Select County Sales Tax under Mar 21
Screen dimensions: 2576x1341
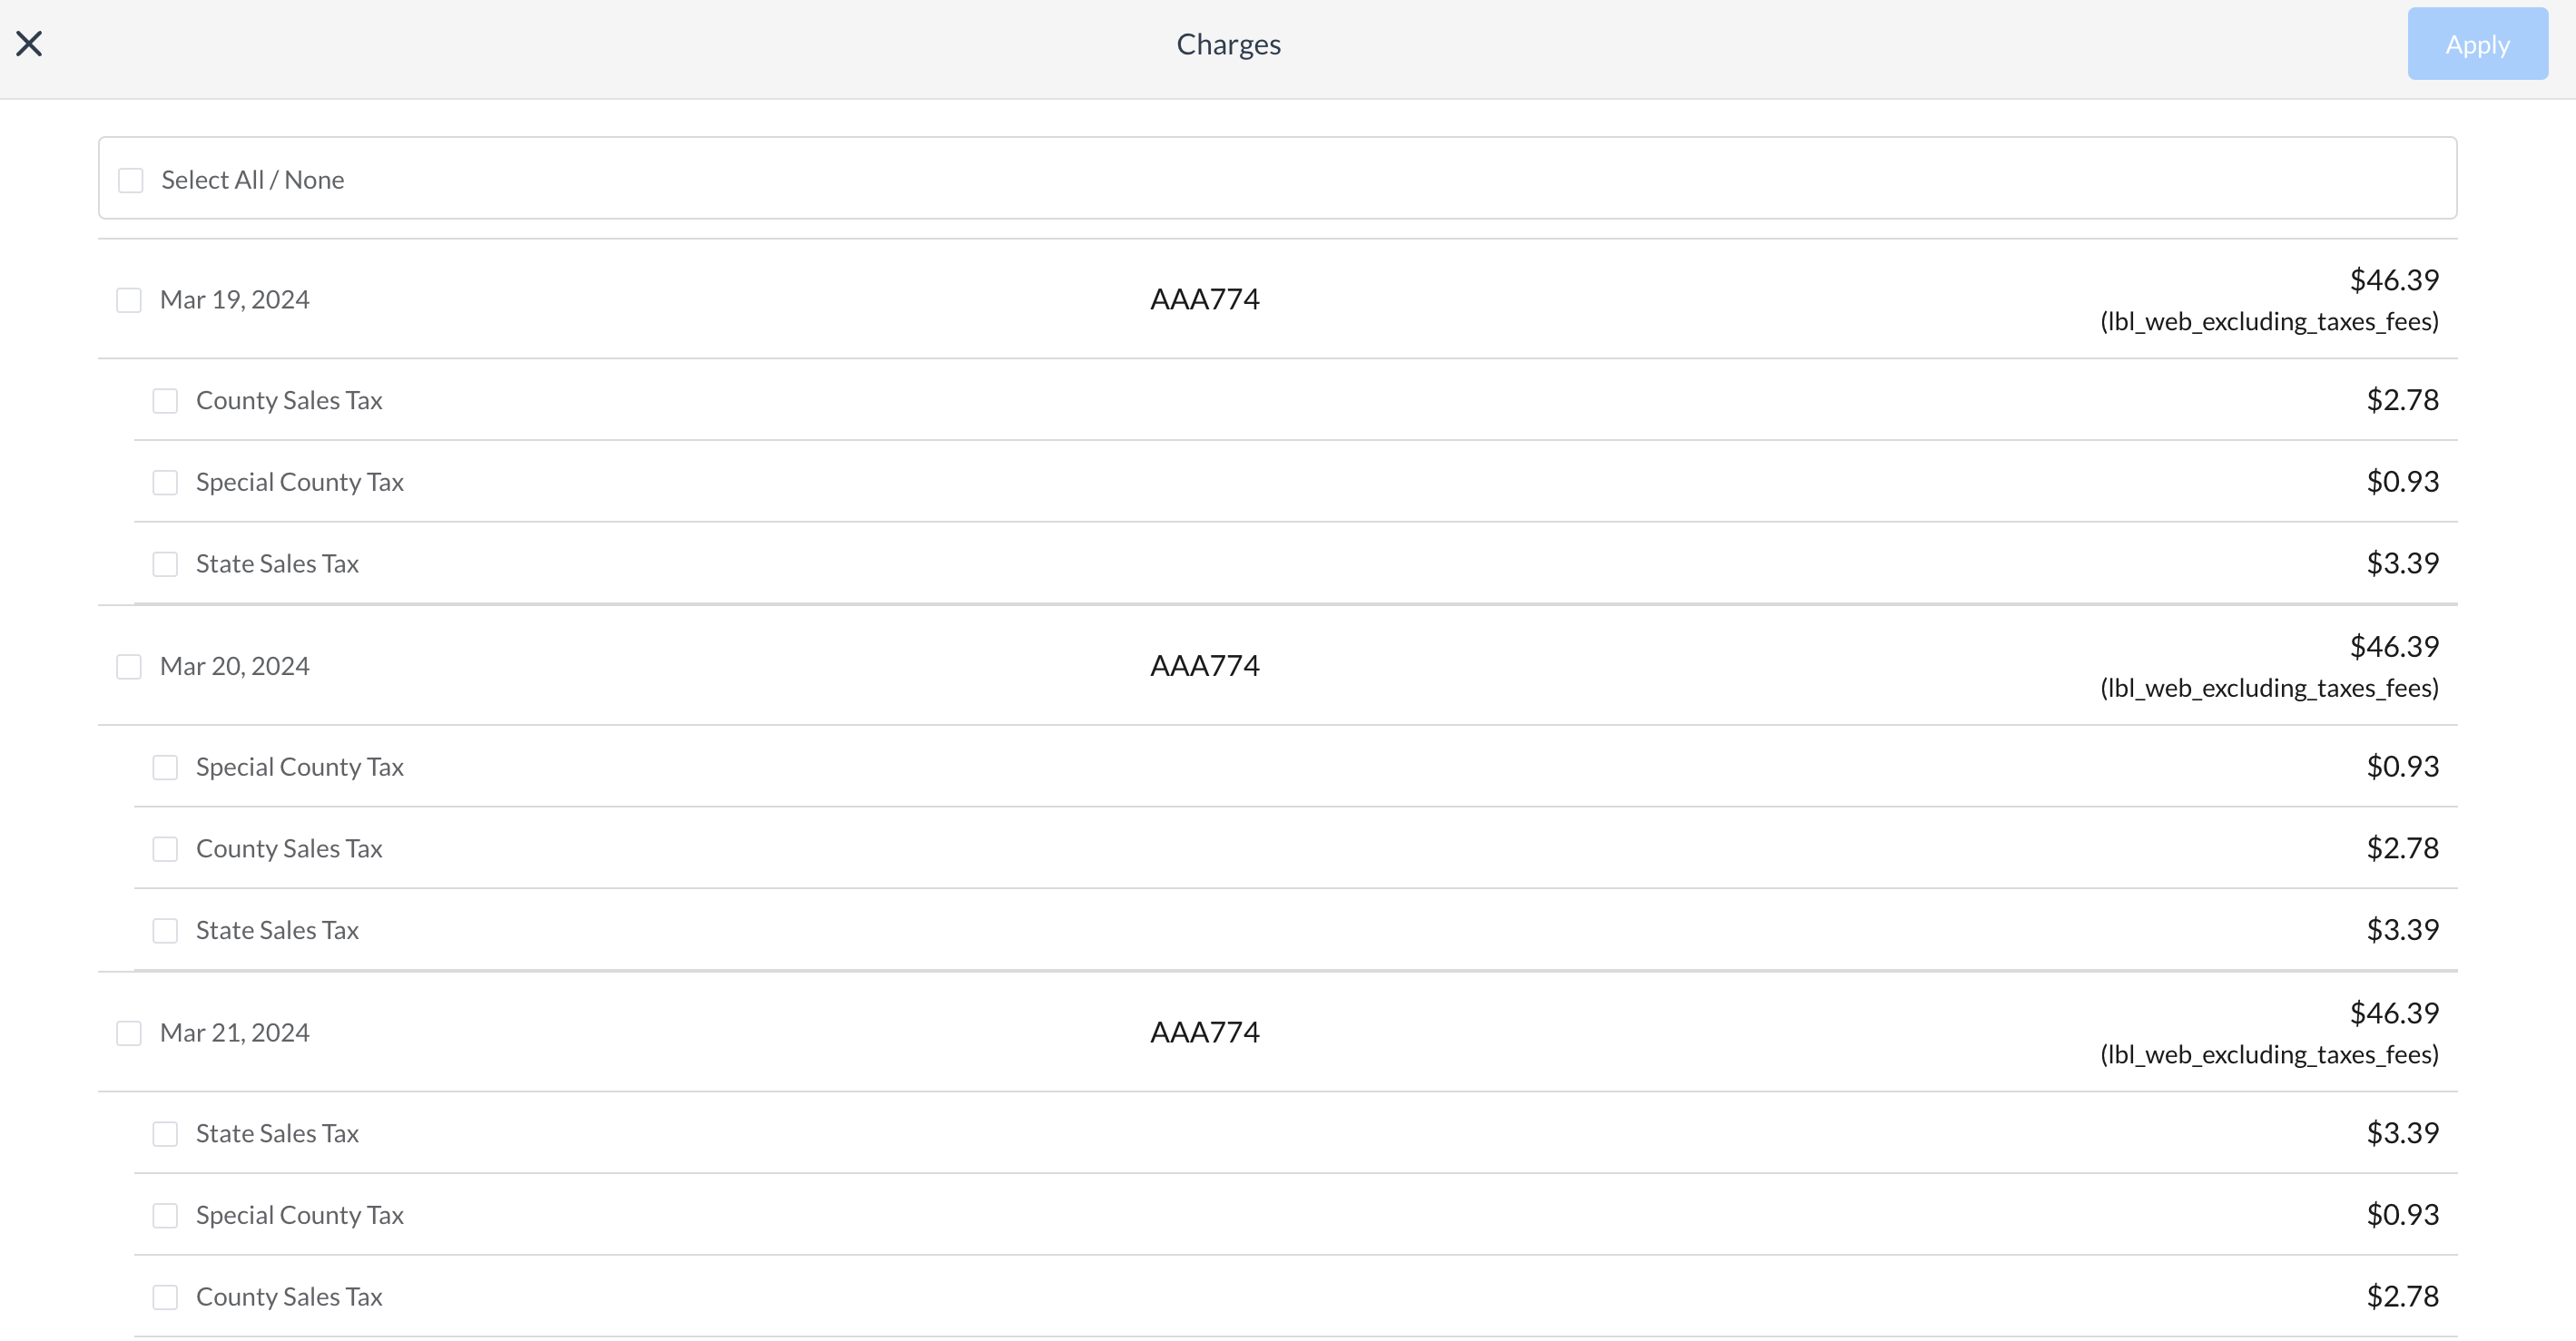click(x=166, y=1296)
